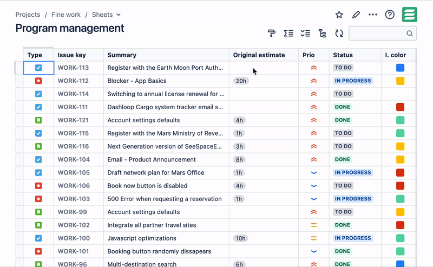Select summary 'Blocker - App Basics'

click(x=137, y=81)
